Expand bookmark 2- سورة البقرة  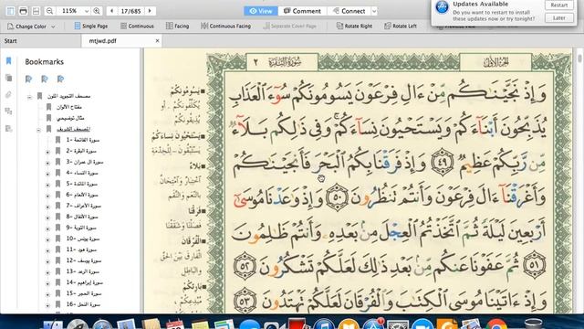click(x=47, y=152)
